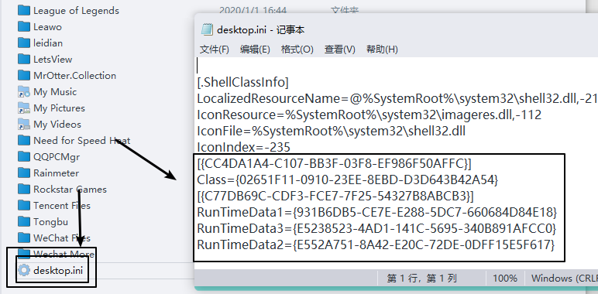Click the Rainmeter folder name
The image size is (598, 294).
(x=56, y=173)
